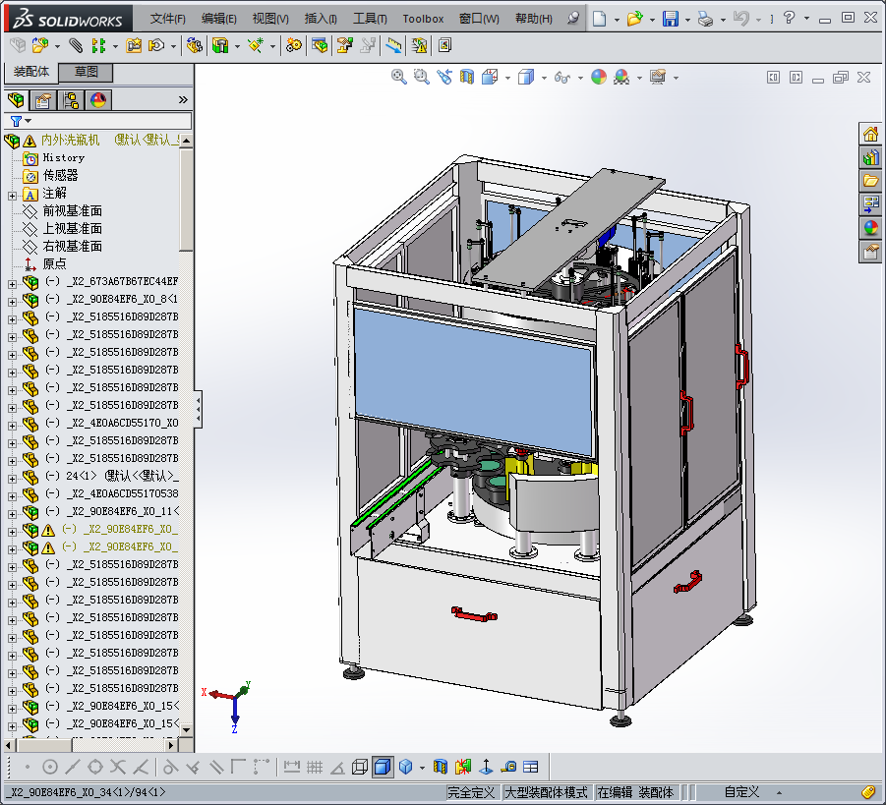Image resolution: width=886 pixels, height=805 pixels.
Task: Open the PropertyManager tab icon
Action: coord(43,100)
